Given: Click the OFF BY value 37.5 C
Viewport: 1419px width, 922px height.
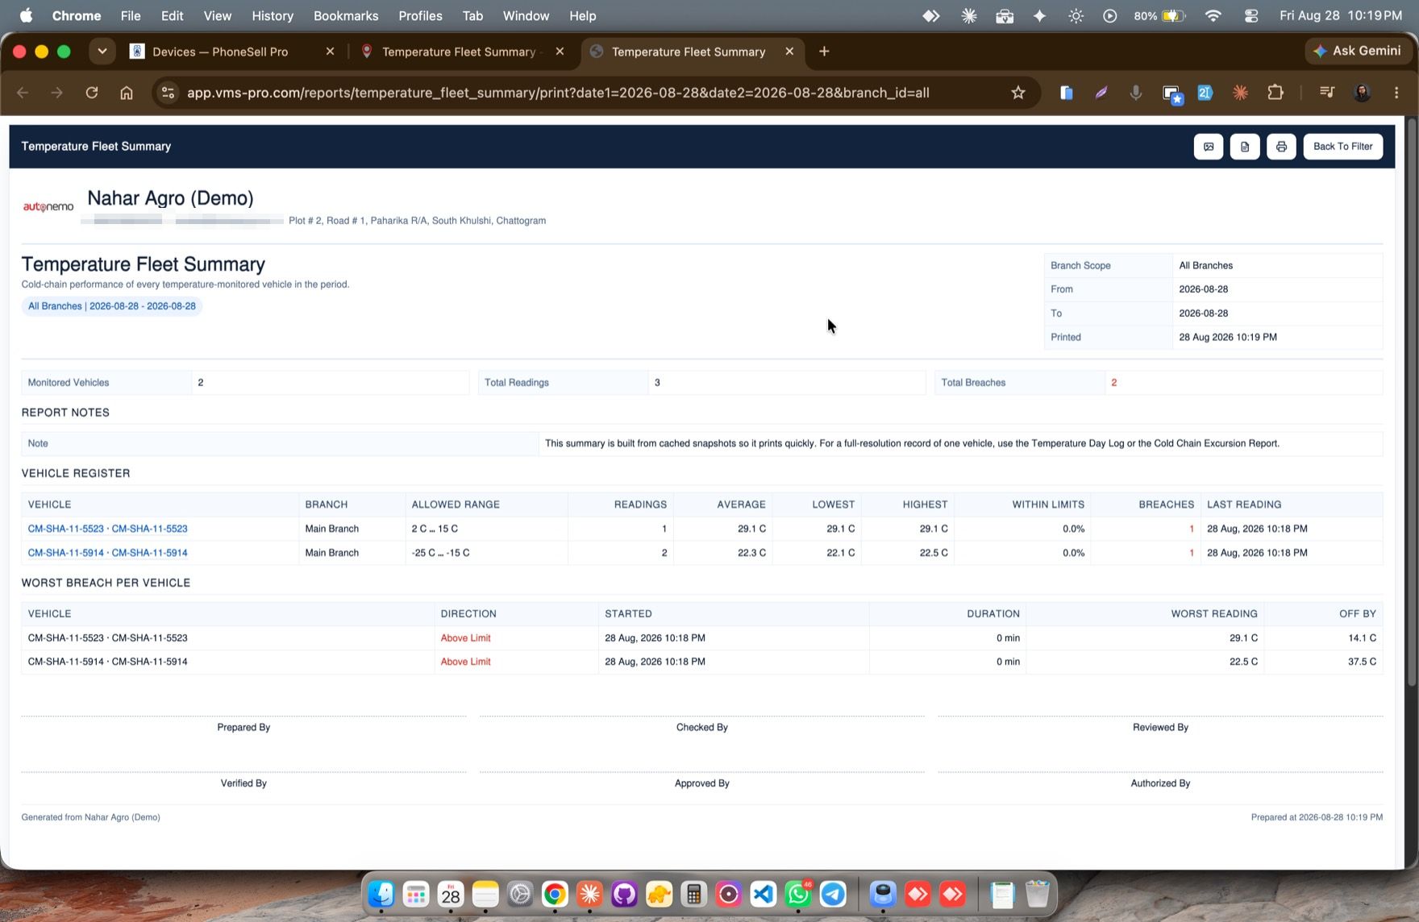Looking at the screenshot, I should coord(1362,662).
